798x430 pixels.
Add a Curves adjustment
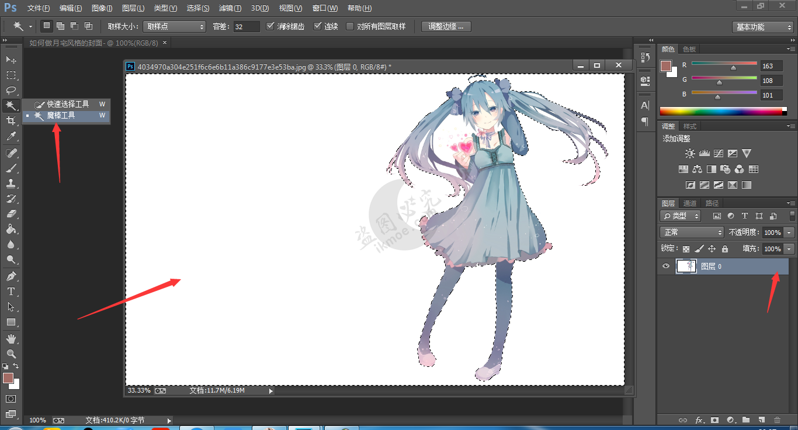click(718, 154)
